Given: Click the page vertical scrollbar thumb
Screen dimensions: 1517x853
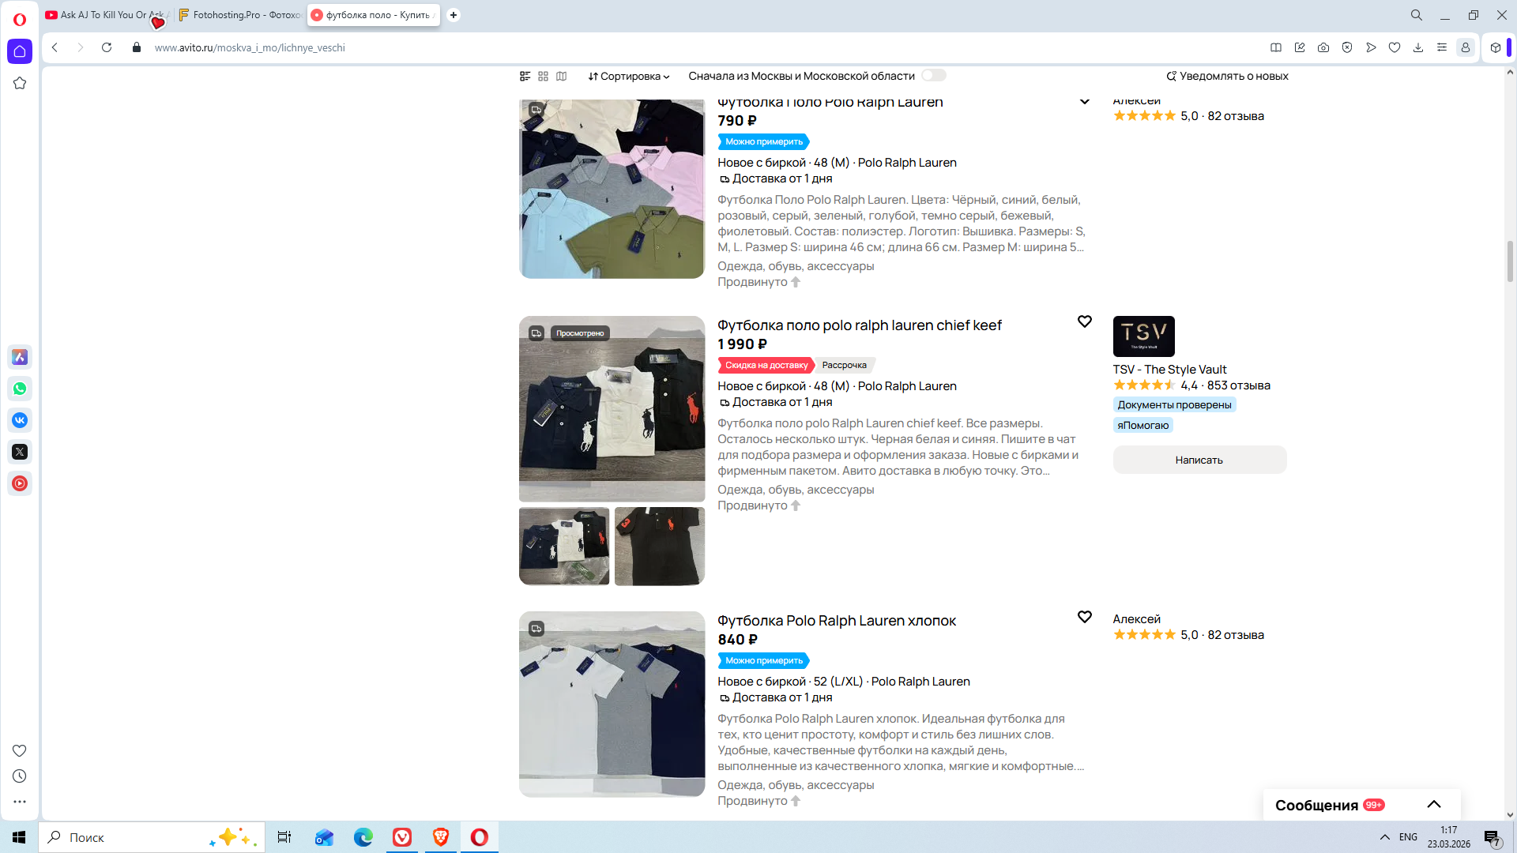Looking at the screenshot, I should click(x=1510, y=261).
